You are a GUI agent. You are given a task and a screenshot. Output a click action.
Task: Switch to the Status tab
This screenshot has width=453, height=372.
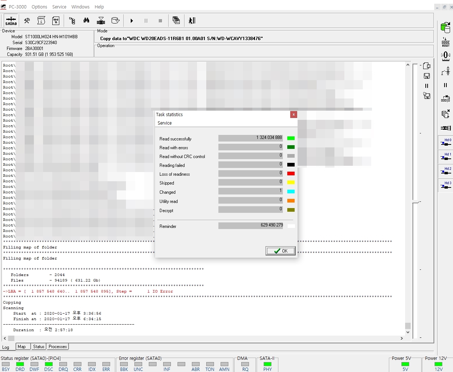point(39,347)
